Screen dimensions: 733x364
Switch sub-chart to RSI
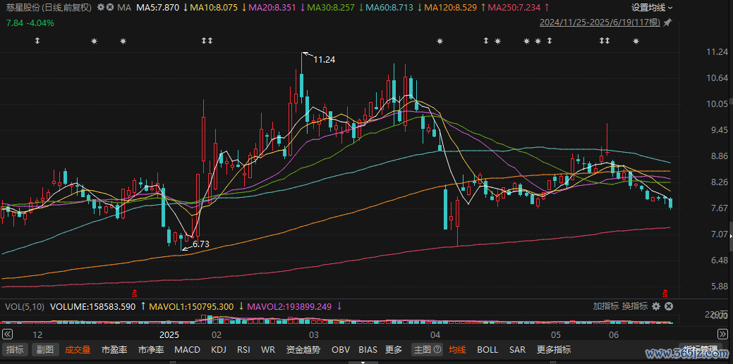click(243, 349)
